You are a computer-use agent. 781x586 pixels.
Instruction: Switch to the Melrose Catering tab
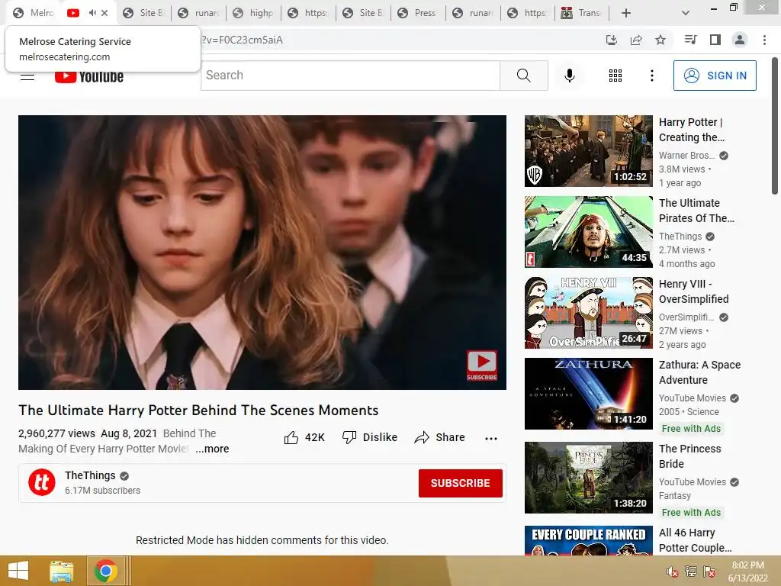click(34, 13)
